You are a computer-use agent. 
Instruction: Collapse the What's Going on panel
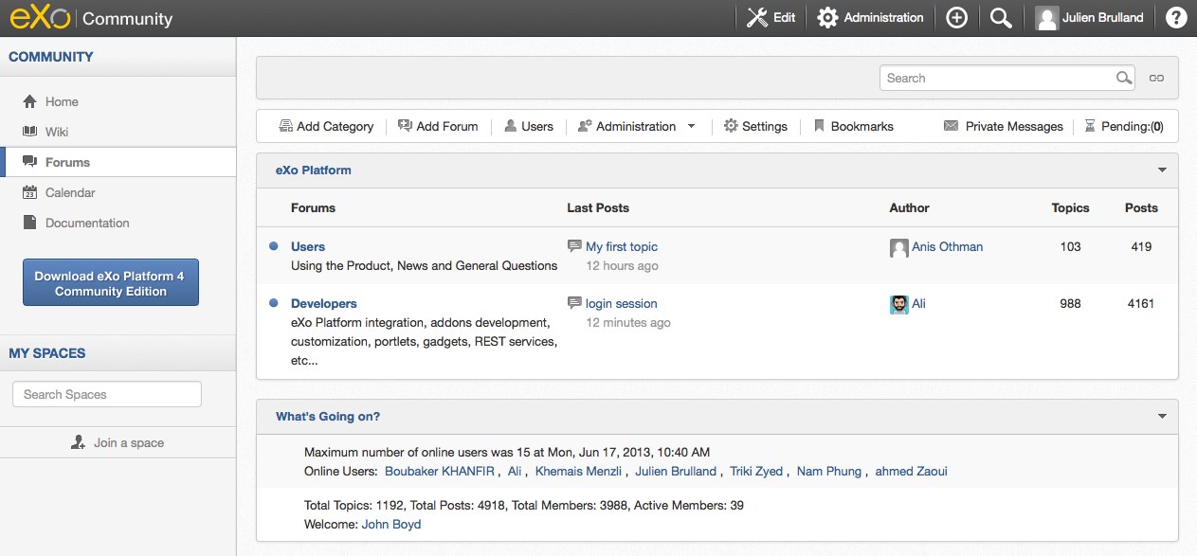[x=1162, y=417]
